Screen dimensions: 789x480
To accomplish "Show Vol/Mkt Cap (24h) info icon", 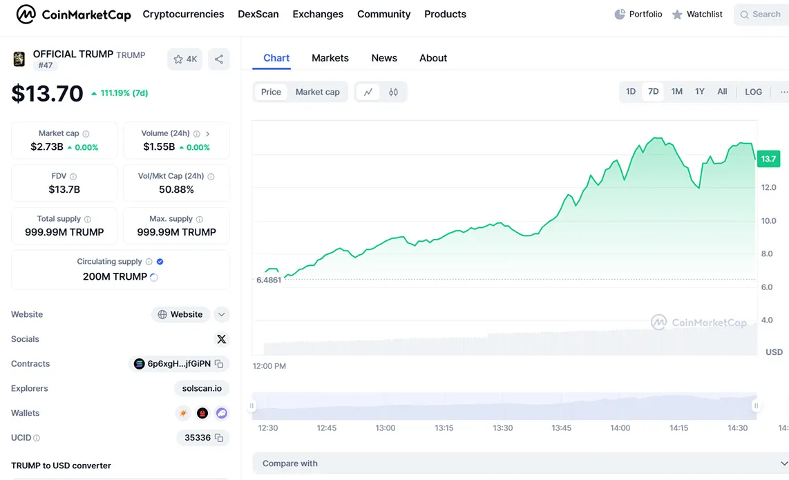I will pos(211,177).
